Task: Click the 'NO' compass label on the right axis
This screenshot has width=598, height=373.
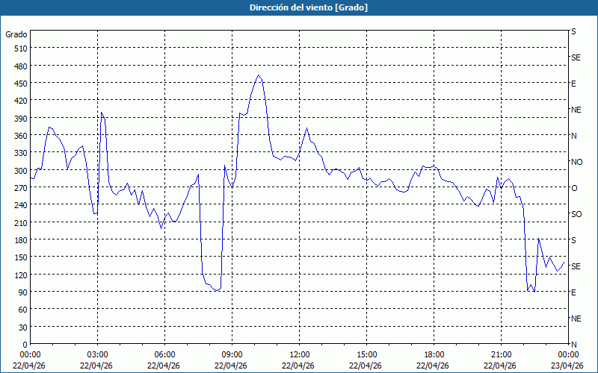Action: 576,162
